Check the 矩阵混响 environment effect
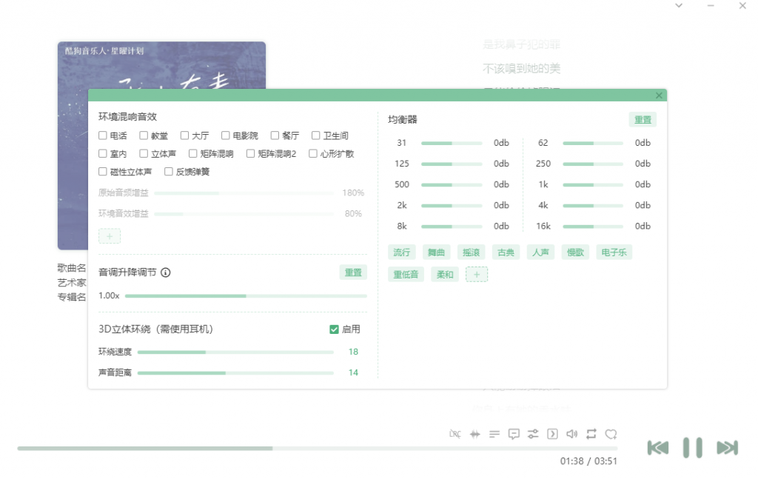 pyautogui.click(x=191, y=153)
